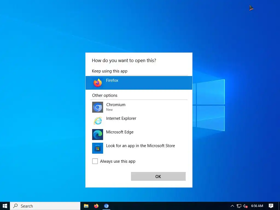Choose the Microsoft Edge text label
Screen dimensions: 280x210
120,132
